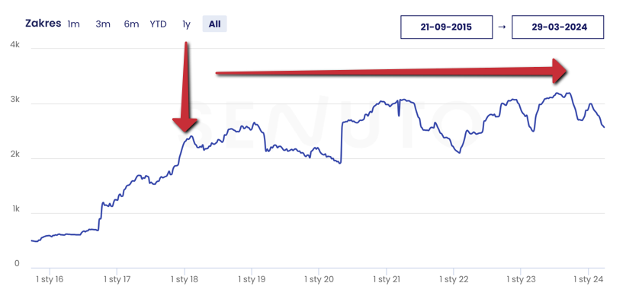This screenshot has width=626, height=299.
Task: Click the Zakres label
Action: click(x=43, y=24)
